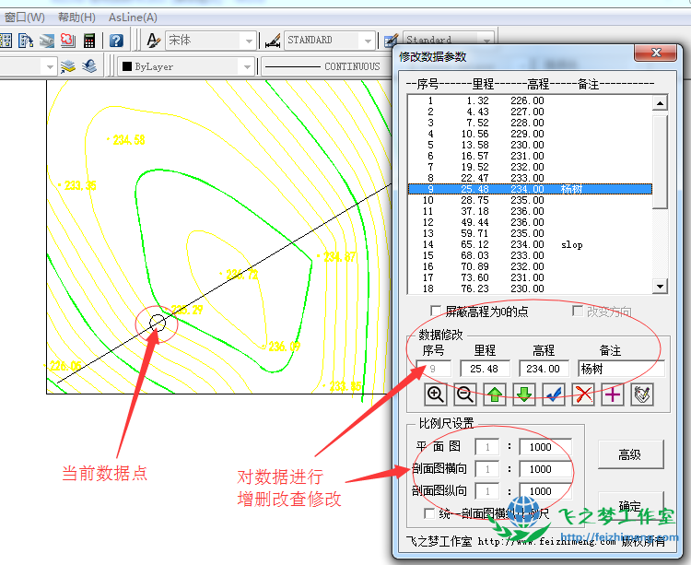
Task: Select list row 13 with 59.71 235.00
Action: click(530, 233)
